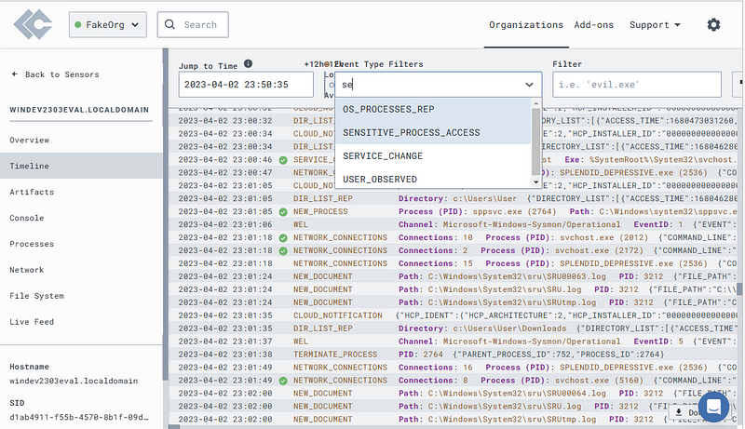Click the dropdown list scrollbar down arrow
This screenshot has height=429, width=745.
tap(536, 181)
